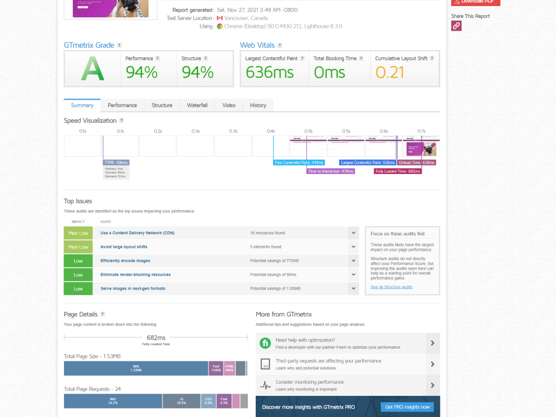Image resolution: width=556 pixels, height=417 pixels.
Task: Click the Low badge on Efficiently encode images
Action: tap(78, 261)
